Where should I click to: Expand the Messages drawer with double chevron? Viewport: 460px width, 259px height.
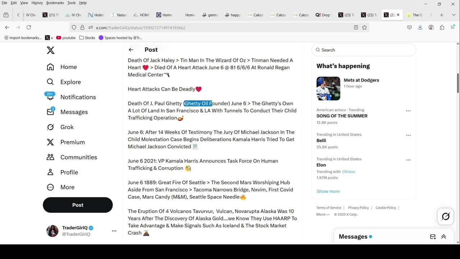(443, 237)
